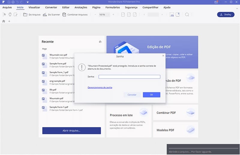This screenshot has height=155, width=240.
Task: Select the edit object tool icon
Action: coord(16,14)
